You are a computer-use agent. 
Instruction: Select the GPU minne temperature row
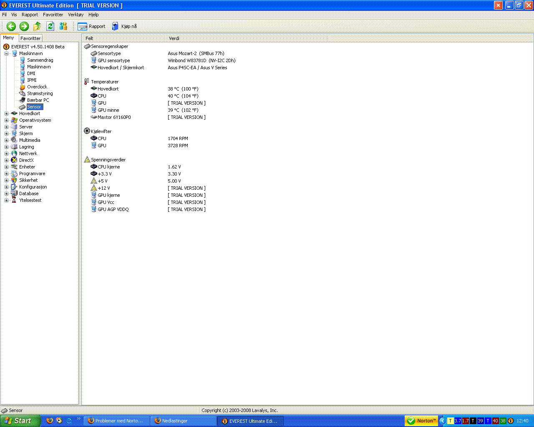click(145, 110)
